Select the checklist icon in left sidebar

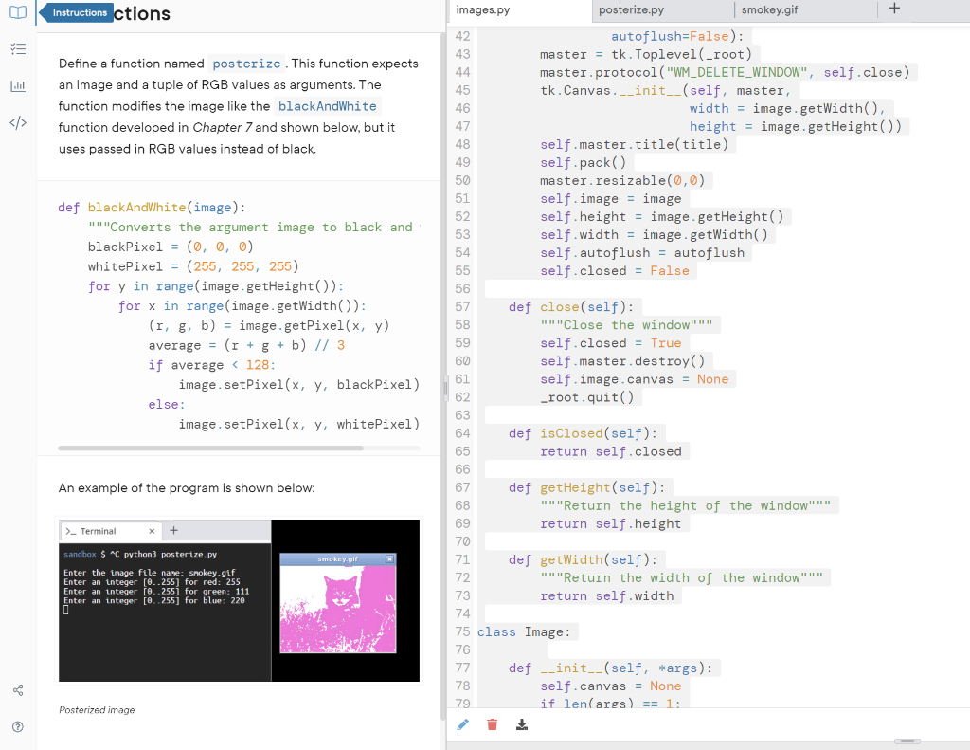coord(19,48)
